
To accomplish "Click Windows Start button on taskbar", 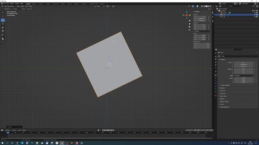I will [x=2, y=143].
